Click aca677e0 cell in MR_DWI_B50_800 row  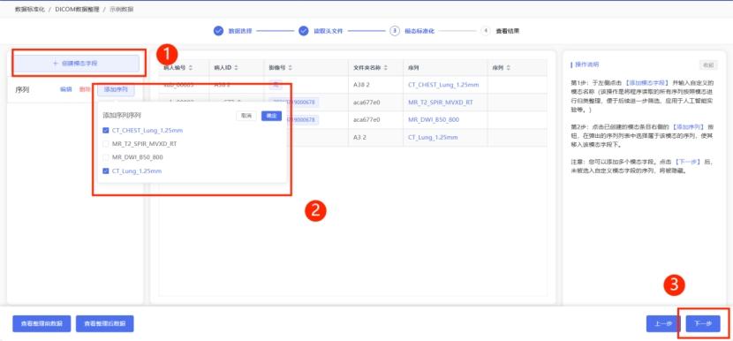click(366, 120)
